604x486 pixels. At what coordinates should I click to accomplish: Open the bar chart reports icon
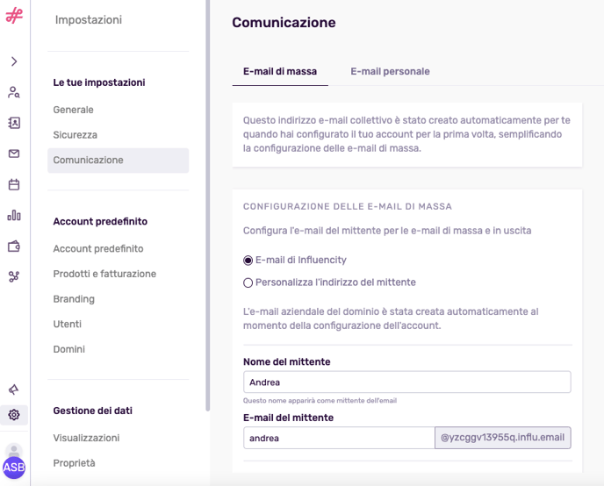point(14,215)
